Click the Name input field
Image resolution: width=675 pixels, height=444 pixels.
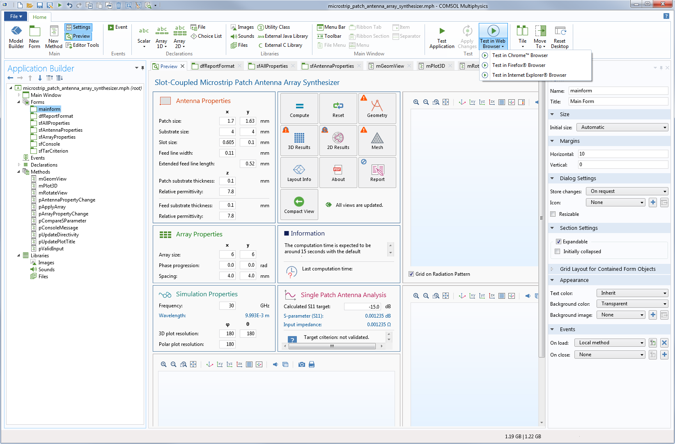pos(618,91)
